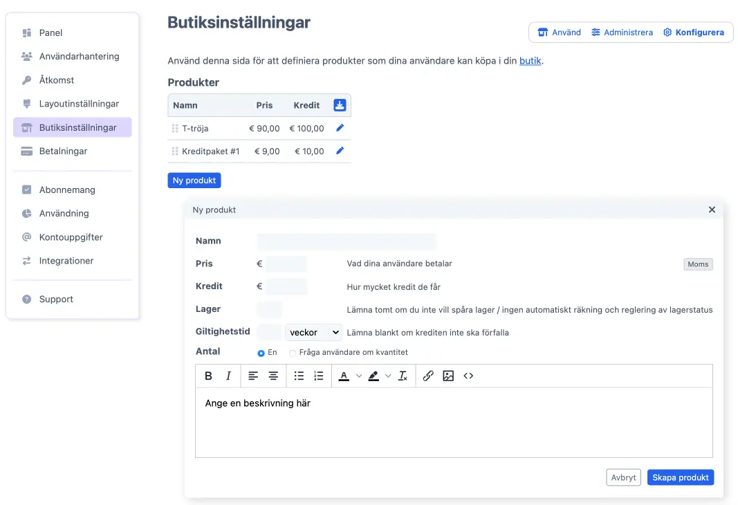Click the Moms button
The width and height of the screenshot is (738, 505).
[x=697, y=264]
